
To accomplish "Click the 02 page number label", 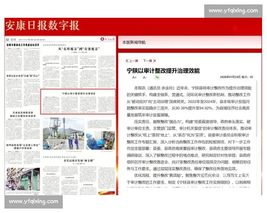I will click(7, 40).
